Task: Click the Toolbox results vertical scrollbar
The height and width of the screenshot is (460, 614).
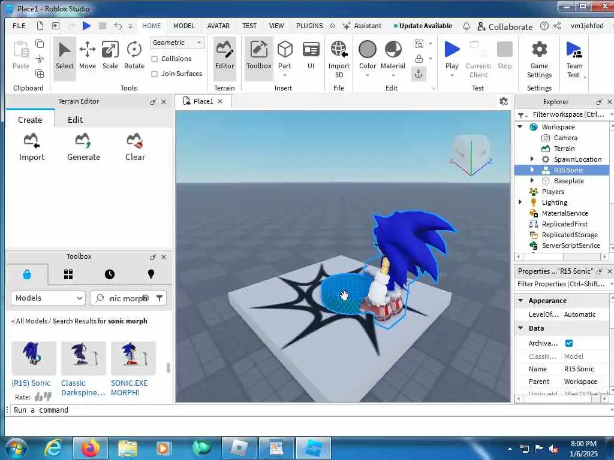Action: [x=168, y=368]
